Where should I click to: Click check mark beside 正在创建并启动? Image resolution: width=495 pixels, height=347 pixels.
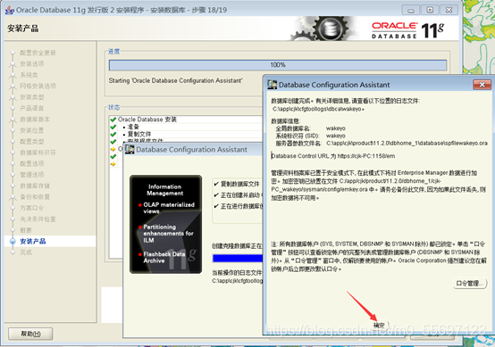tap(216, 195)
